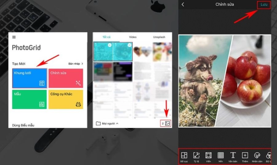Deselect the first selected photo via minus icon

pos(110,45)
